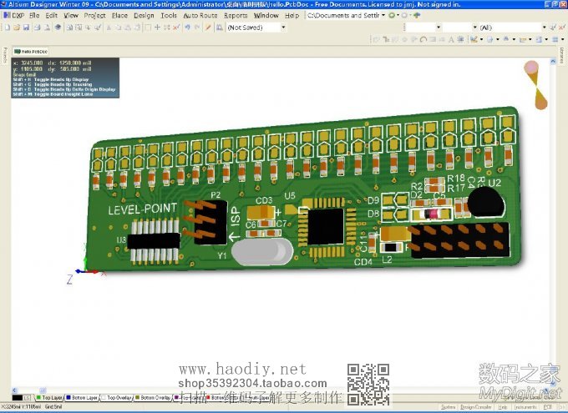
Task: Expand the document path address dropdown
Action: 383,15
